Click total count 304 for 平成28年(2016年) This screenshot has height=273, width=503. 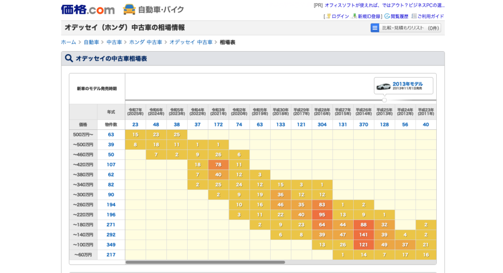pyautogui.click(x=322, y=124)
